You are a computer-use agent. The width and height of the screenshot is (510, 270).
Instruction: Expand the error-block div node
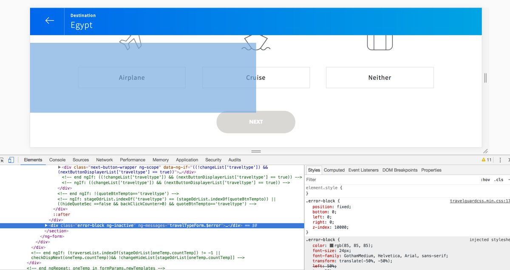click(x=46, y=225)
